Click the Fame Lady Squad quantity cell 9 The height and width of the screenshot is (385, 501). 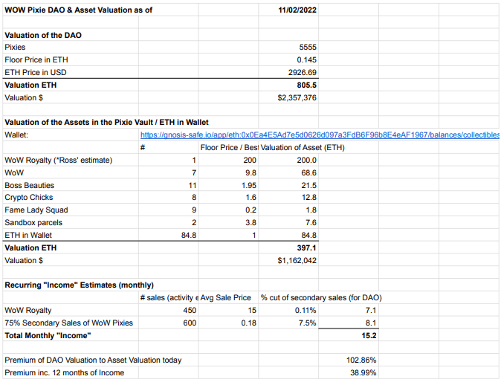(193, 210)
